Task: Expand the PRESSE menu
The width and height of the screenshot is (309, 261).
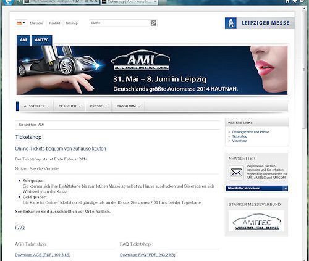Action: click(x=98, y=106)
